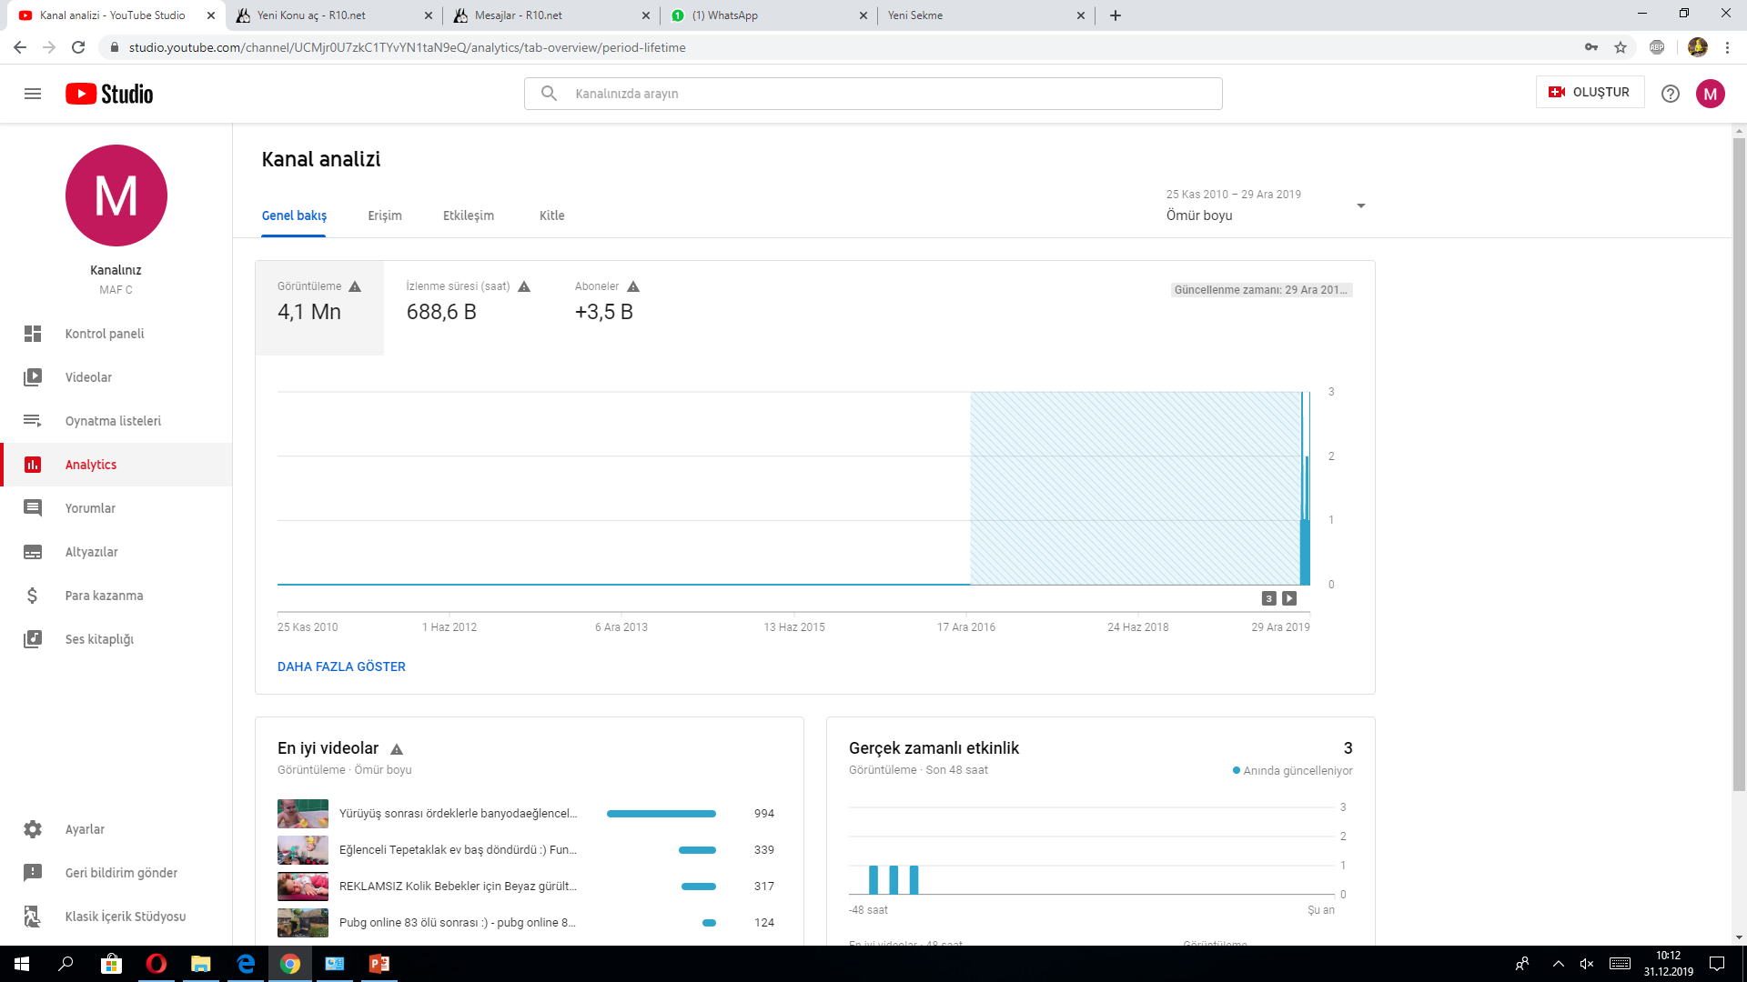Switch to the Kitle tab
1747x982 pixels.
pos(552,215)
